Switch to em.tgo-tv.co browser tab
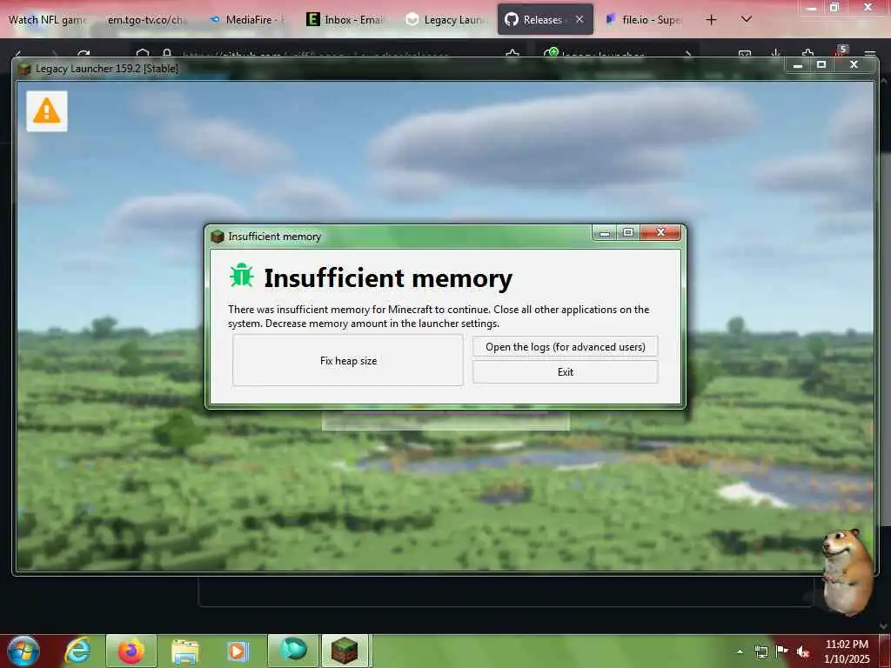 148,20
